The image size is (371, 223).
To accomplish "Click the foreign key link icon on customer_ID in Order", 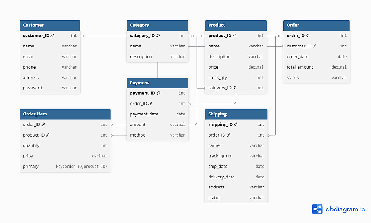I will (315, 46).
